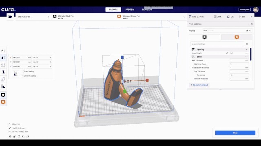This screenshot has height=146, width=261.
Task: Click the Wall Line Count value field
Action: pos(239,64)
